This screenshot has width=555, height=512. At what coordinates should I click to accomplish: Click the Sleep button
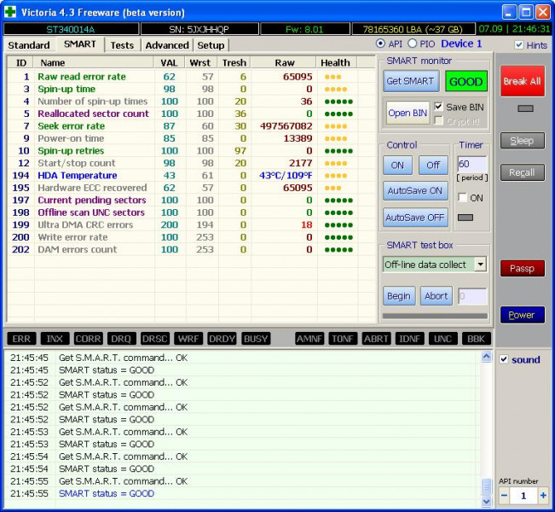pos(522,141)
